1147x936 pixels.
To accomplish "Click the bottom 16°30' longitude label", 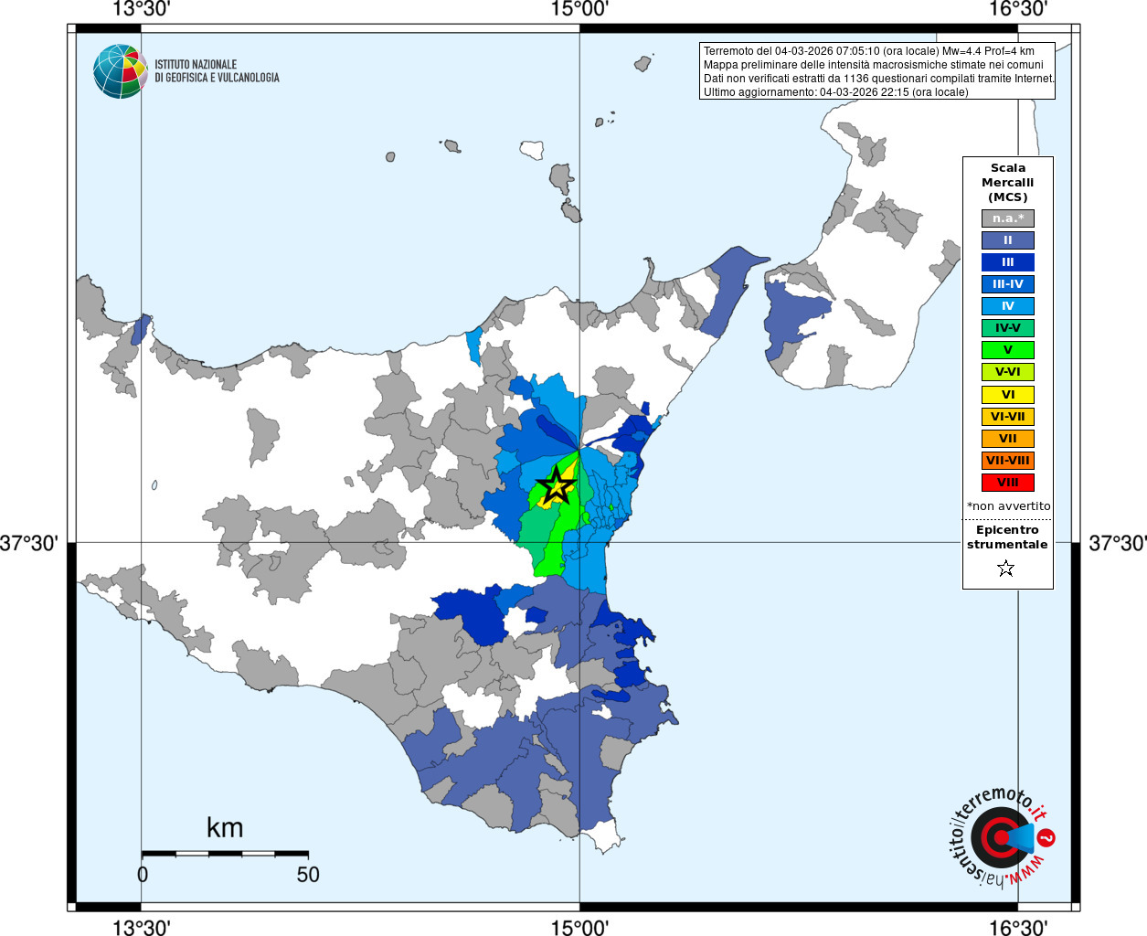I will (1017, 927).
